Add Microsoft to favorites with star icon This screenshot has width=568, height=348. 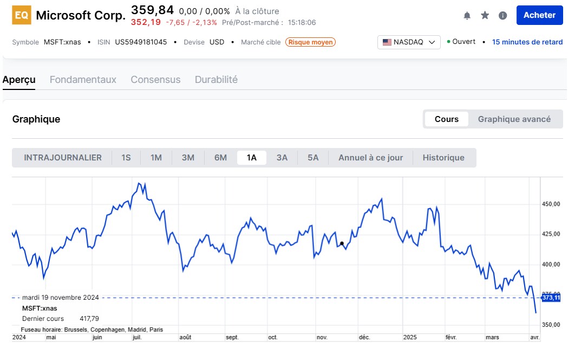click(x=485, y=15)
